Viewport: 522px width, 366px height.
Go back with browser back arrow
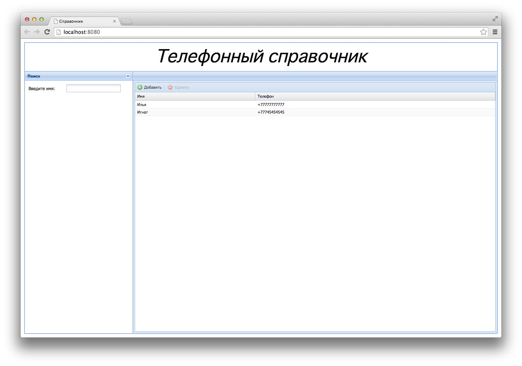(x=27, y=32)
